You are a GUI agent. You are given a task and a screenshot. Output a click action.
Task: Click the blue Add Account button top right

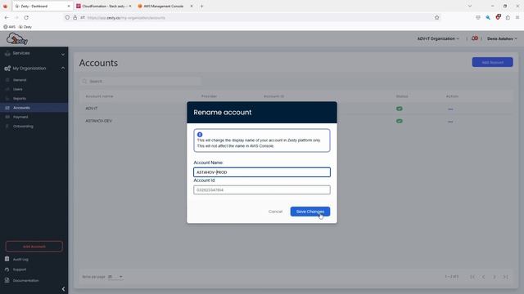[x=492, y=62]
